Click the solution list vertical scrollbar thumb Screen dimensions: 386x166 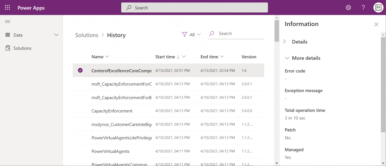277,31
